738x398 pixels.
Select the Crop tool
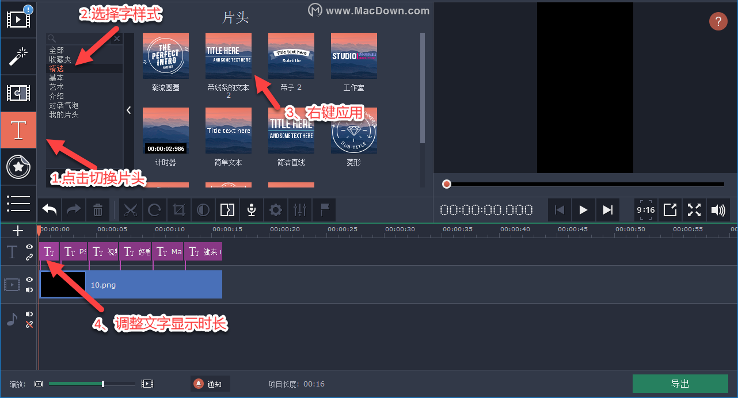(x=179, y=211)
